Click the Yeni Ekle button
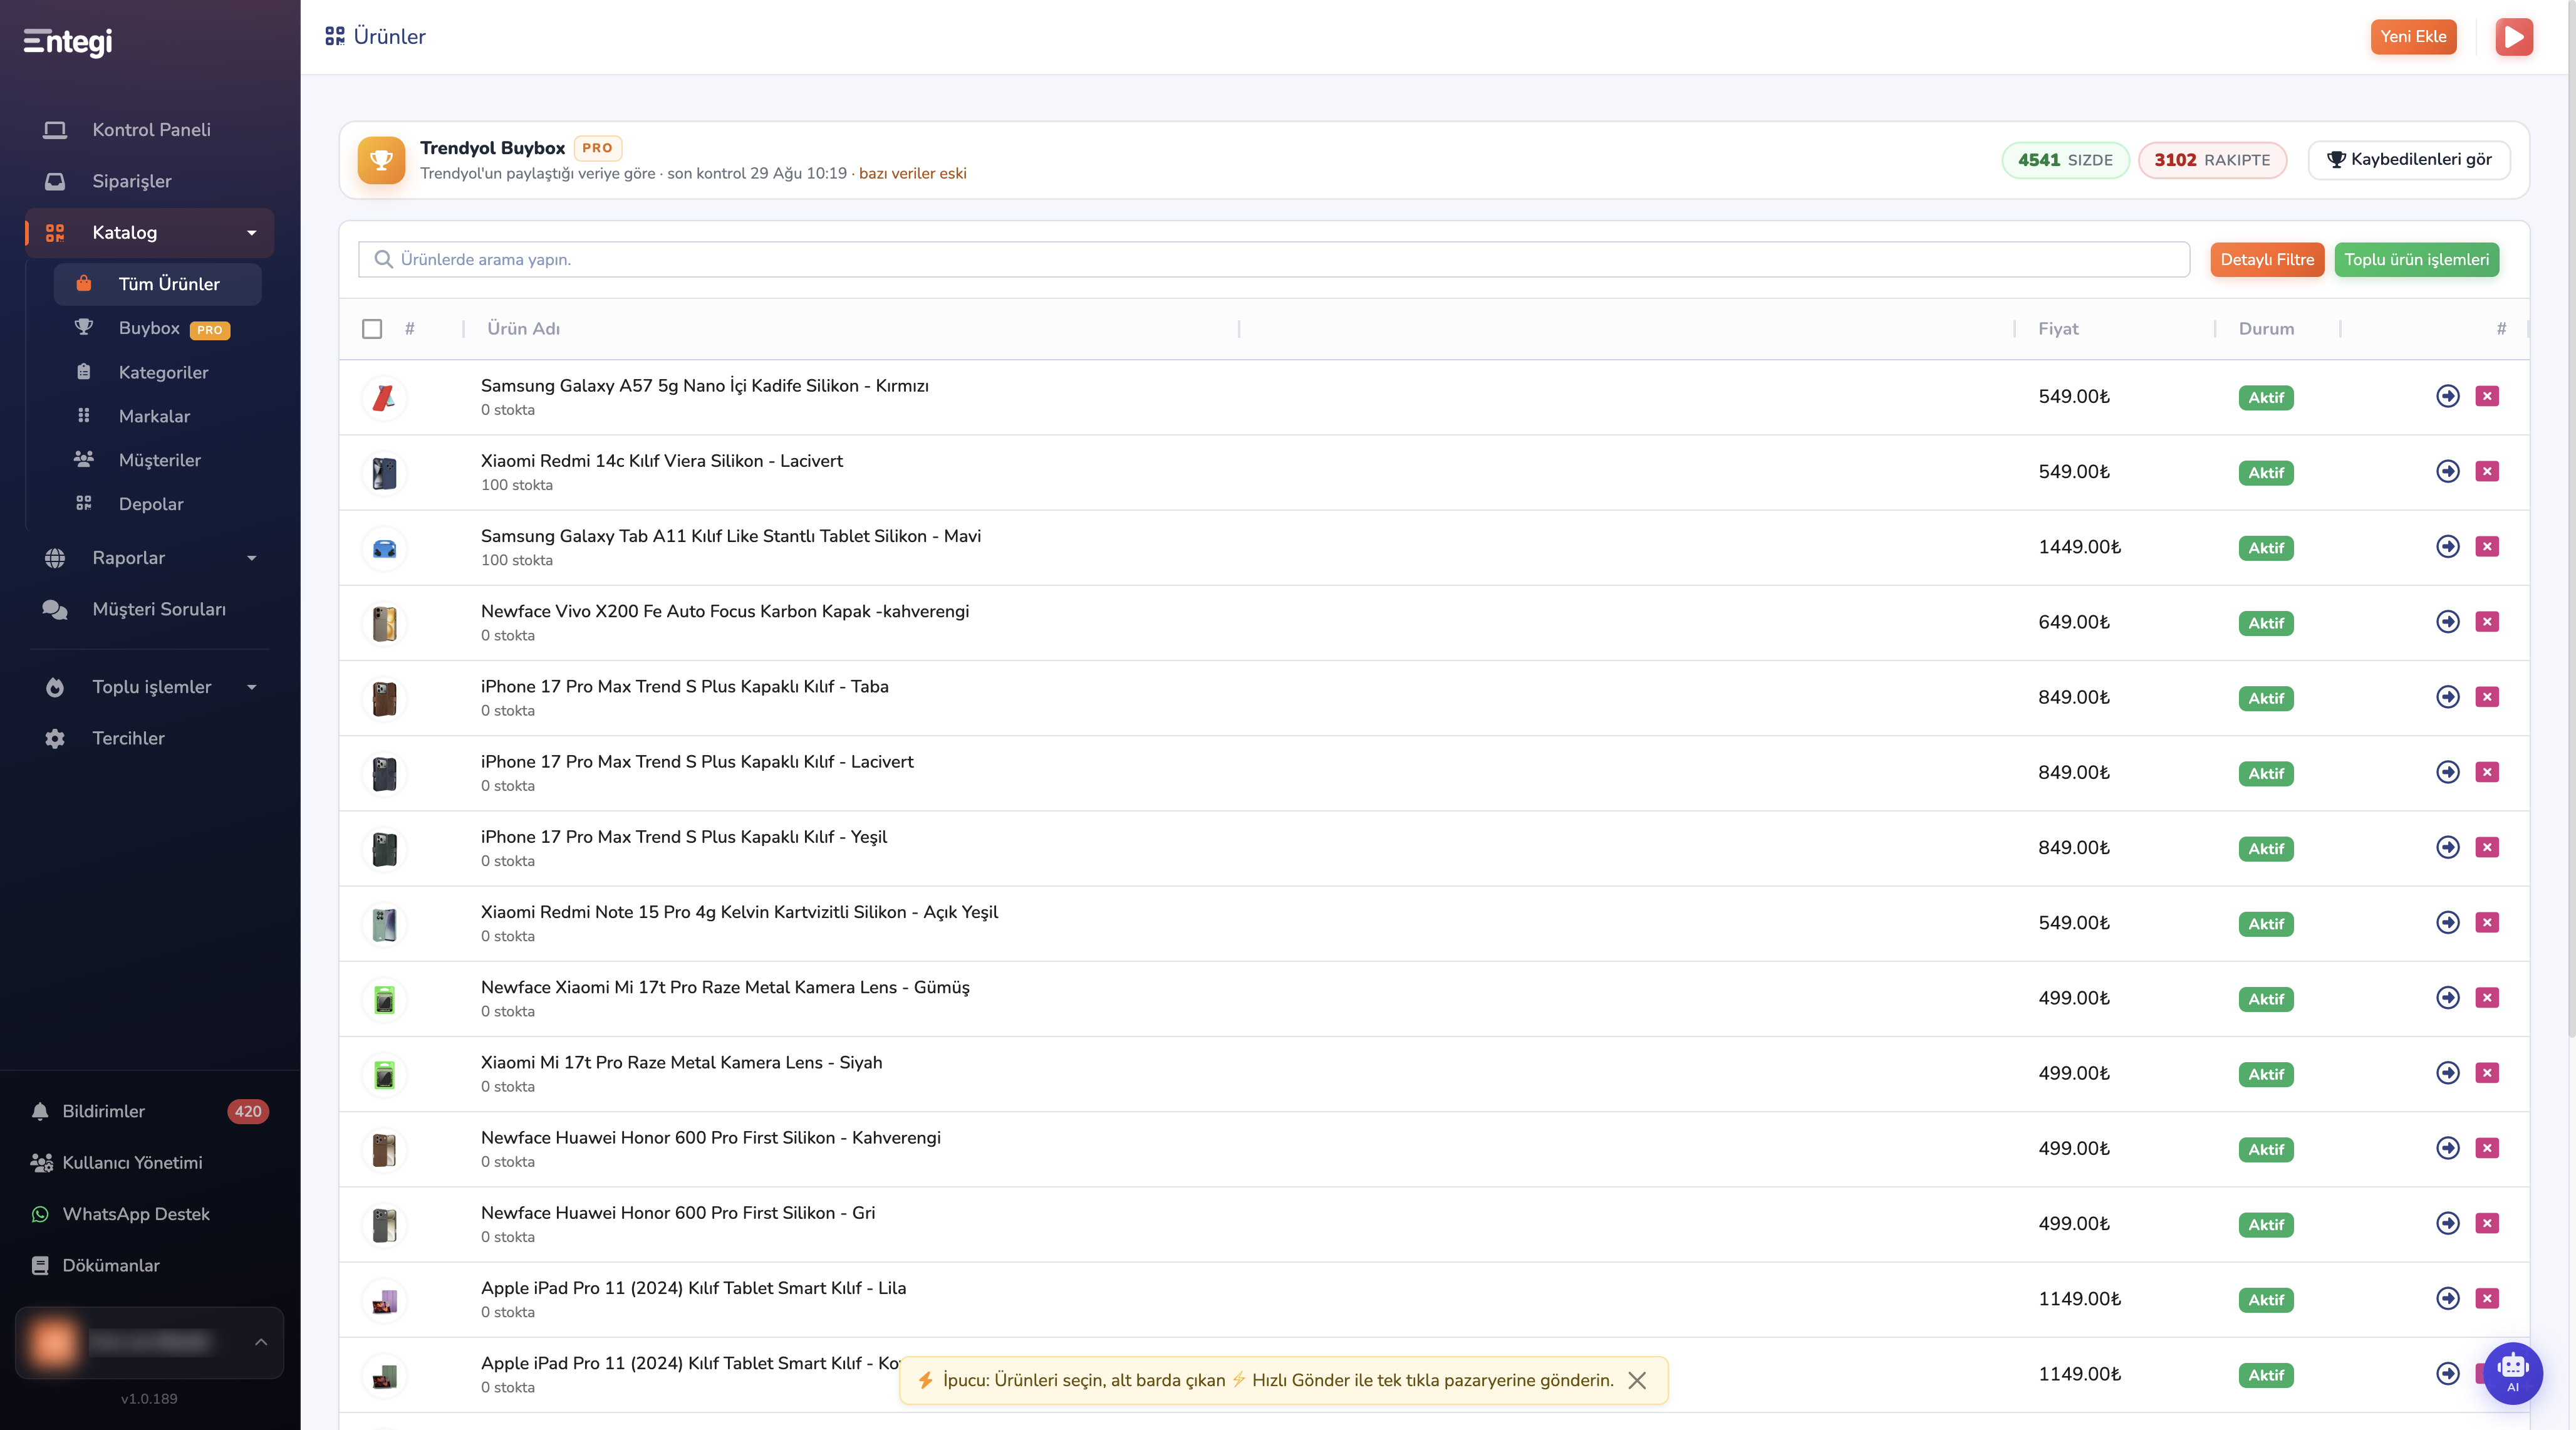Screen dimensions: 2576x1430 2413,37
